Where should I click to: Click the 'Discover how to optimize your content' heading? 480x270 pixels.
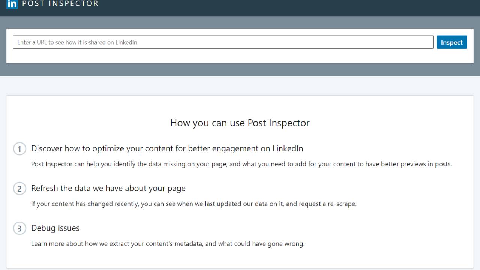pos(167,148)
